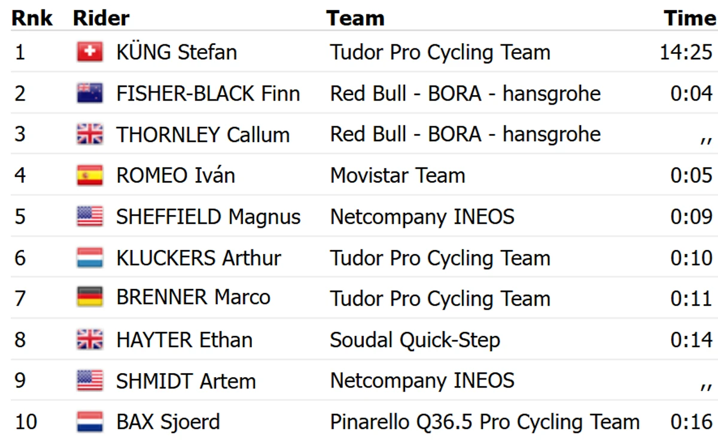Sort by the Team column header
The height and width of the screenshot is (440, 718).
[x=355, y=19]
